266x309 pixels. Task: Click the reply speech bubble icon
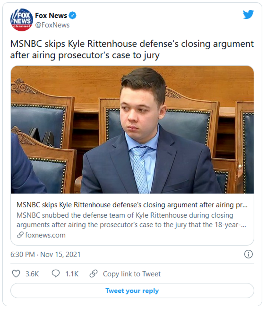[55, 274]
